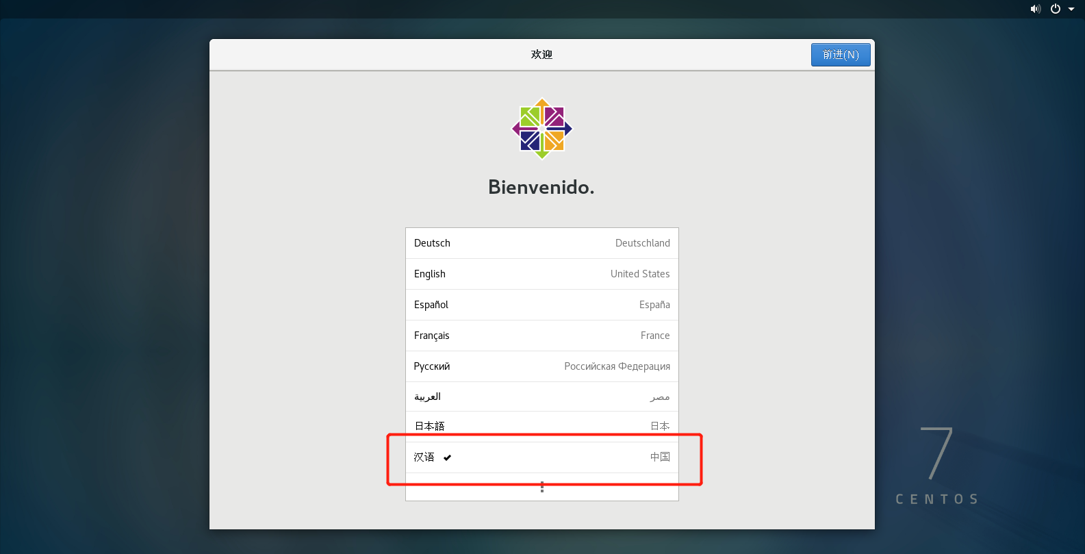Image resolution: width=1085 pixels, height=554 pixels.
Task: Show more languages via three-dot button
Action: click(x=542, y=487)
